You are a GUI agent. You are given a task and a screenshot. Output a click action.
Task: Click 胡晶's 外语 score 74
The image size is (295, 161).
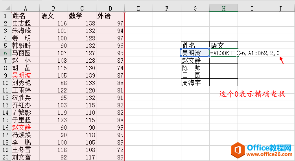coord(110,68)
